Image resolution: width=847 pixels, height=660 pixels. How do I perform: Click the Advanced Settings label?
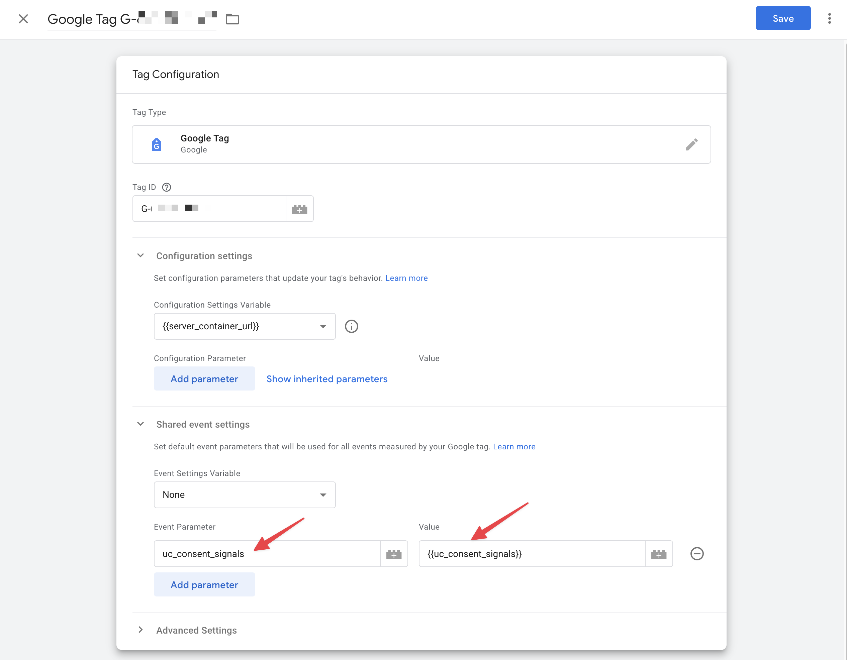coord(197,630)
